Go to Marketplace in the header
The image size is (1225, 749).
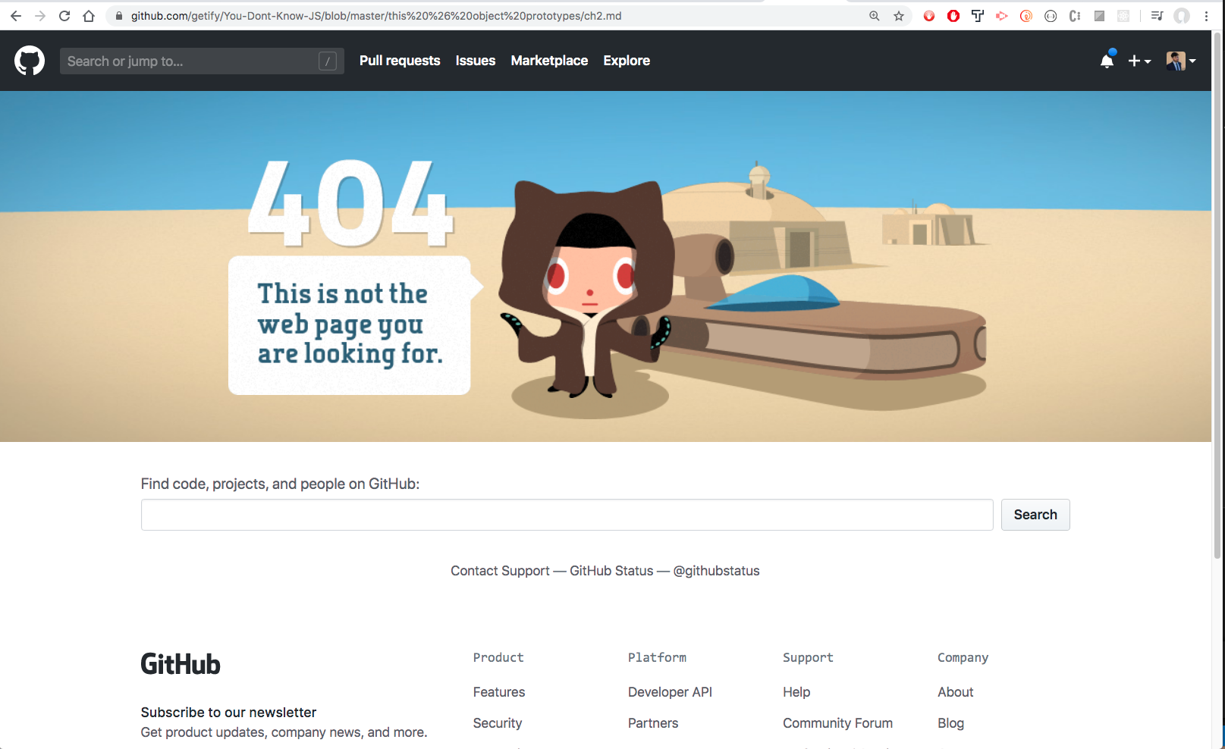[549, 61]
